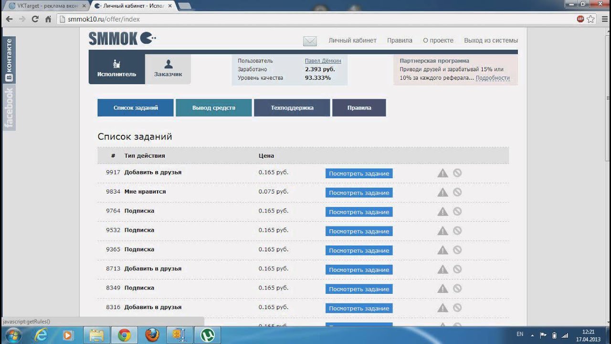
Task: Launch uTorrent from the taskbar
Action: point(207,335)
